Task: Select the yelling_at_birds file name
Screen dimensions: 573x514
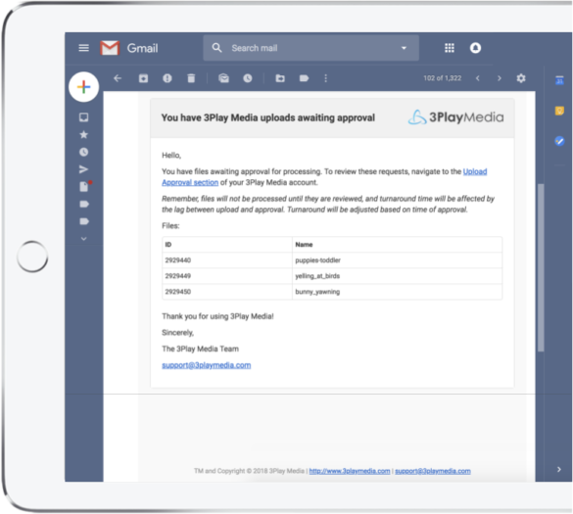Action: point(317,276)
